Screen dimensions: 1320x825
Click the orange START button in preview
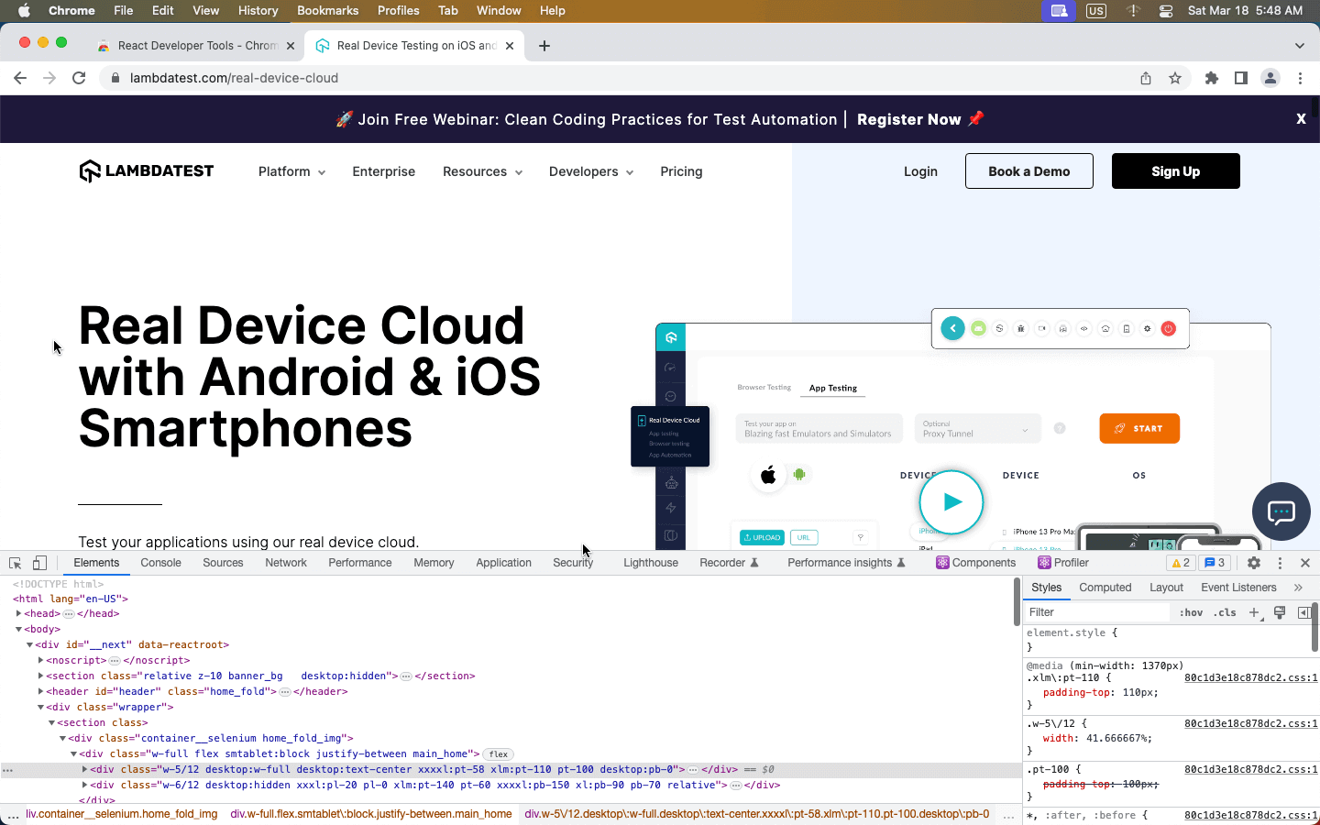(1139, 428)
